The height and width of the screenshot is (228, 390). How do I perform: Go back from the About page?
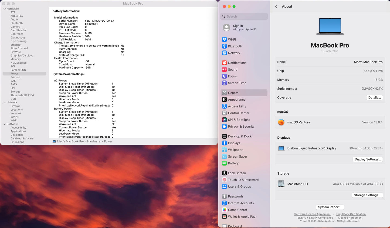[x=276, y=6]
